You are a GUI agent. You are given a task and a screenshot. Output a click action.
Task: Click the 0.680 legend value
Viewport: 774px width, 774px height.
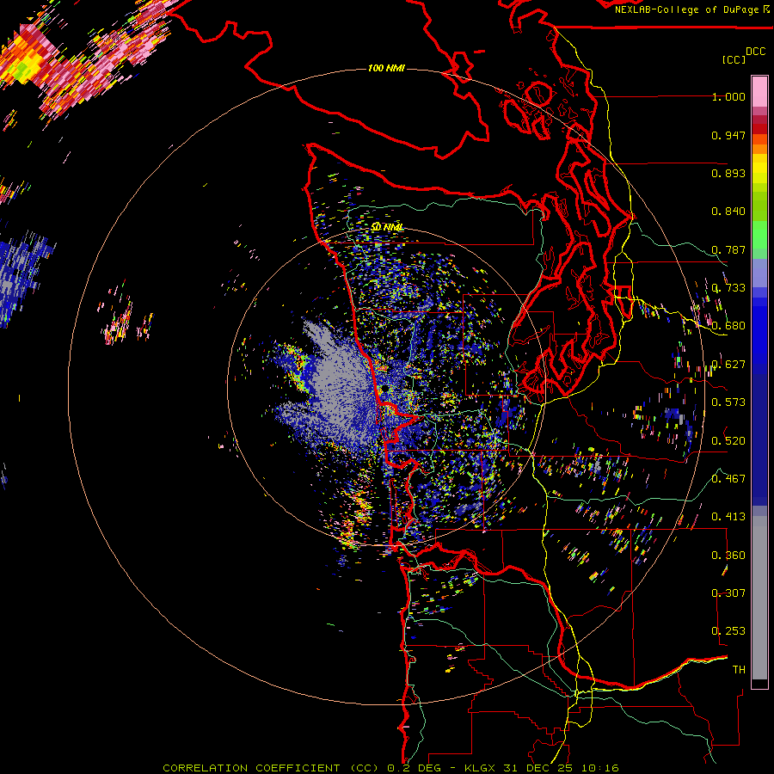[x=728, y=326]
